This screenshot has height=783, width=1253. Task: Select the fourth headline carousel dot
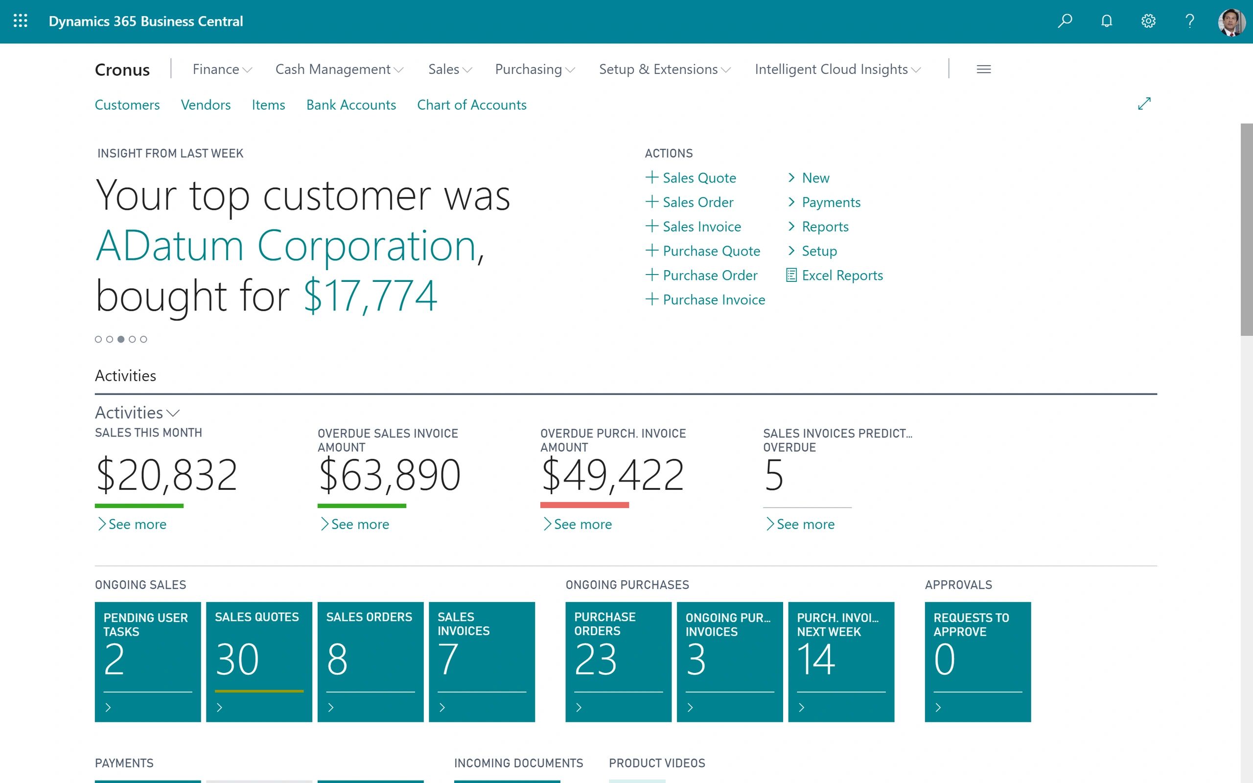coord(132,339)
